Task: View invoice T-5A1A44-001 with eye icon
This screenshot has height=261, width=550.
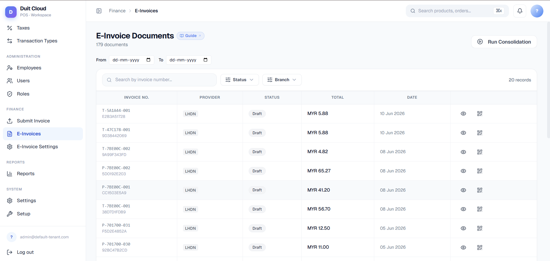Action: pos(463,114)
